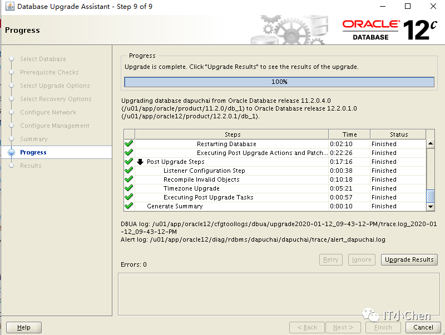Open the Upgrade Results button
The height and width of the screenshot is (335, 445).
click(x=409, y=259)
